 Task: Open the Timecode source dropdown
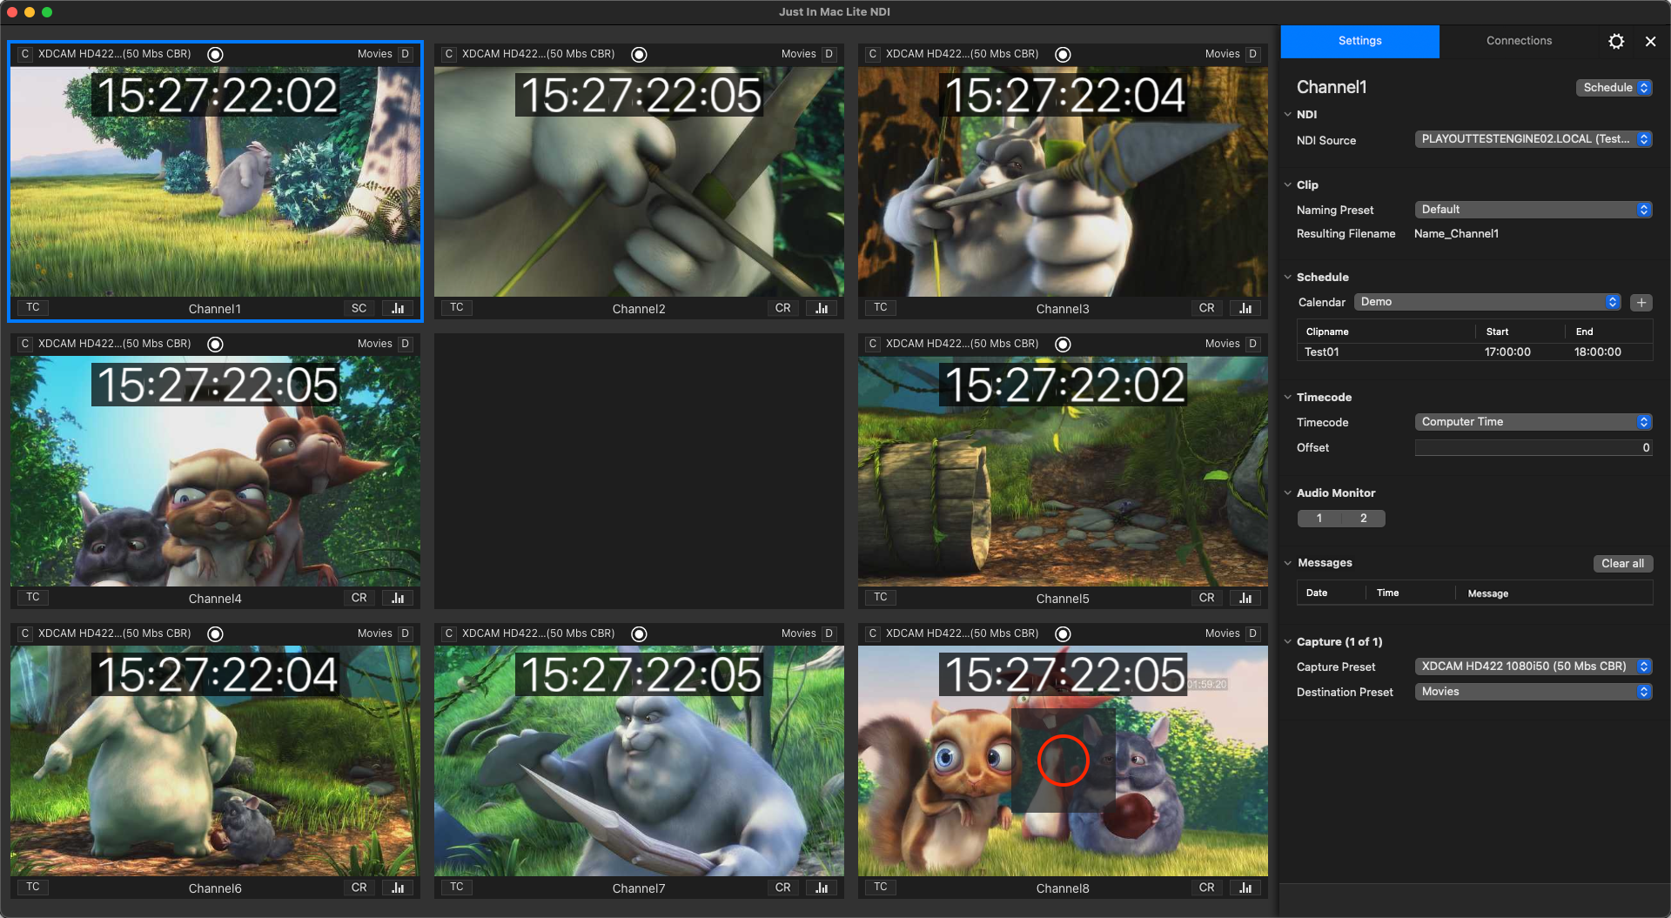[1533, 422]
